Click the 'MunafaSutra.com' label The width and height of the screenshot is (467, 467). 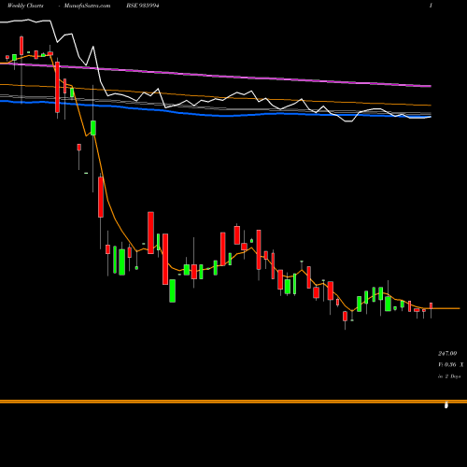[87, 6]
